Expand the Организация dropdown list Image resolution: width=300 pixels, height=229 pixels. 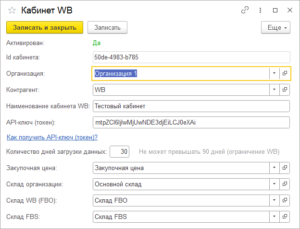(x=274, y=73)
